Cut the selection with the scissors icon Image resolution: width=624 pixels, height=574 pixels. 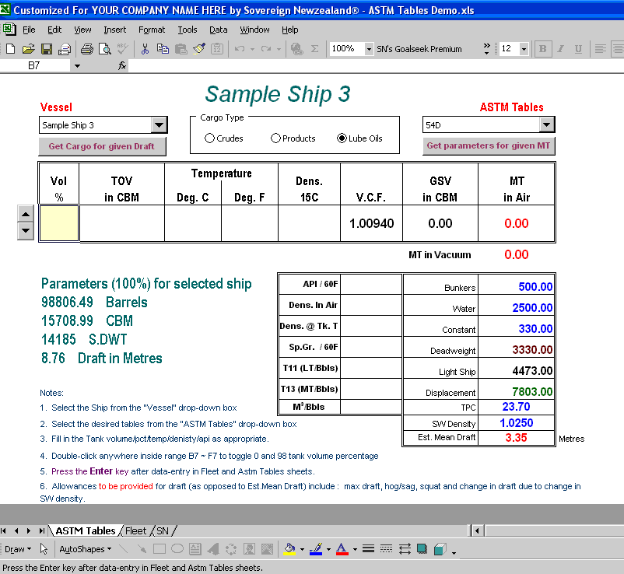pos(145,49)
